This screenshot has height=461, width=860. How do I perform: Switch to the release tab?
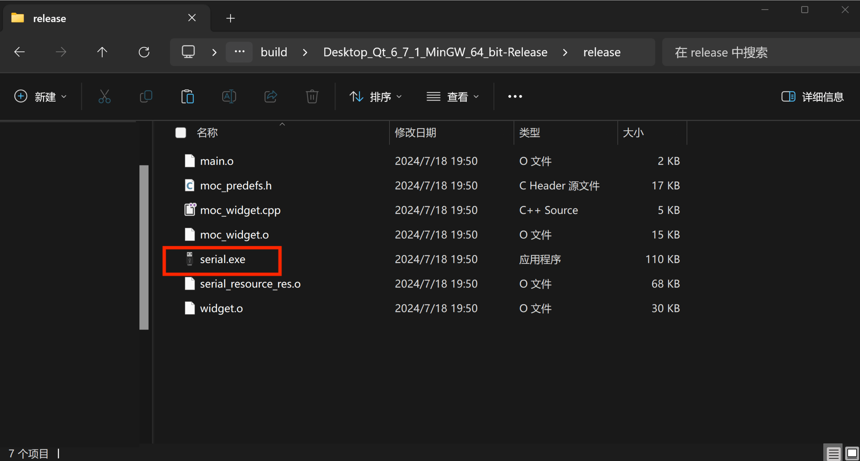[x=49, y=18]
